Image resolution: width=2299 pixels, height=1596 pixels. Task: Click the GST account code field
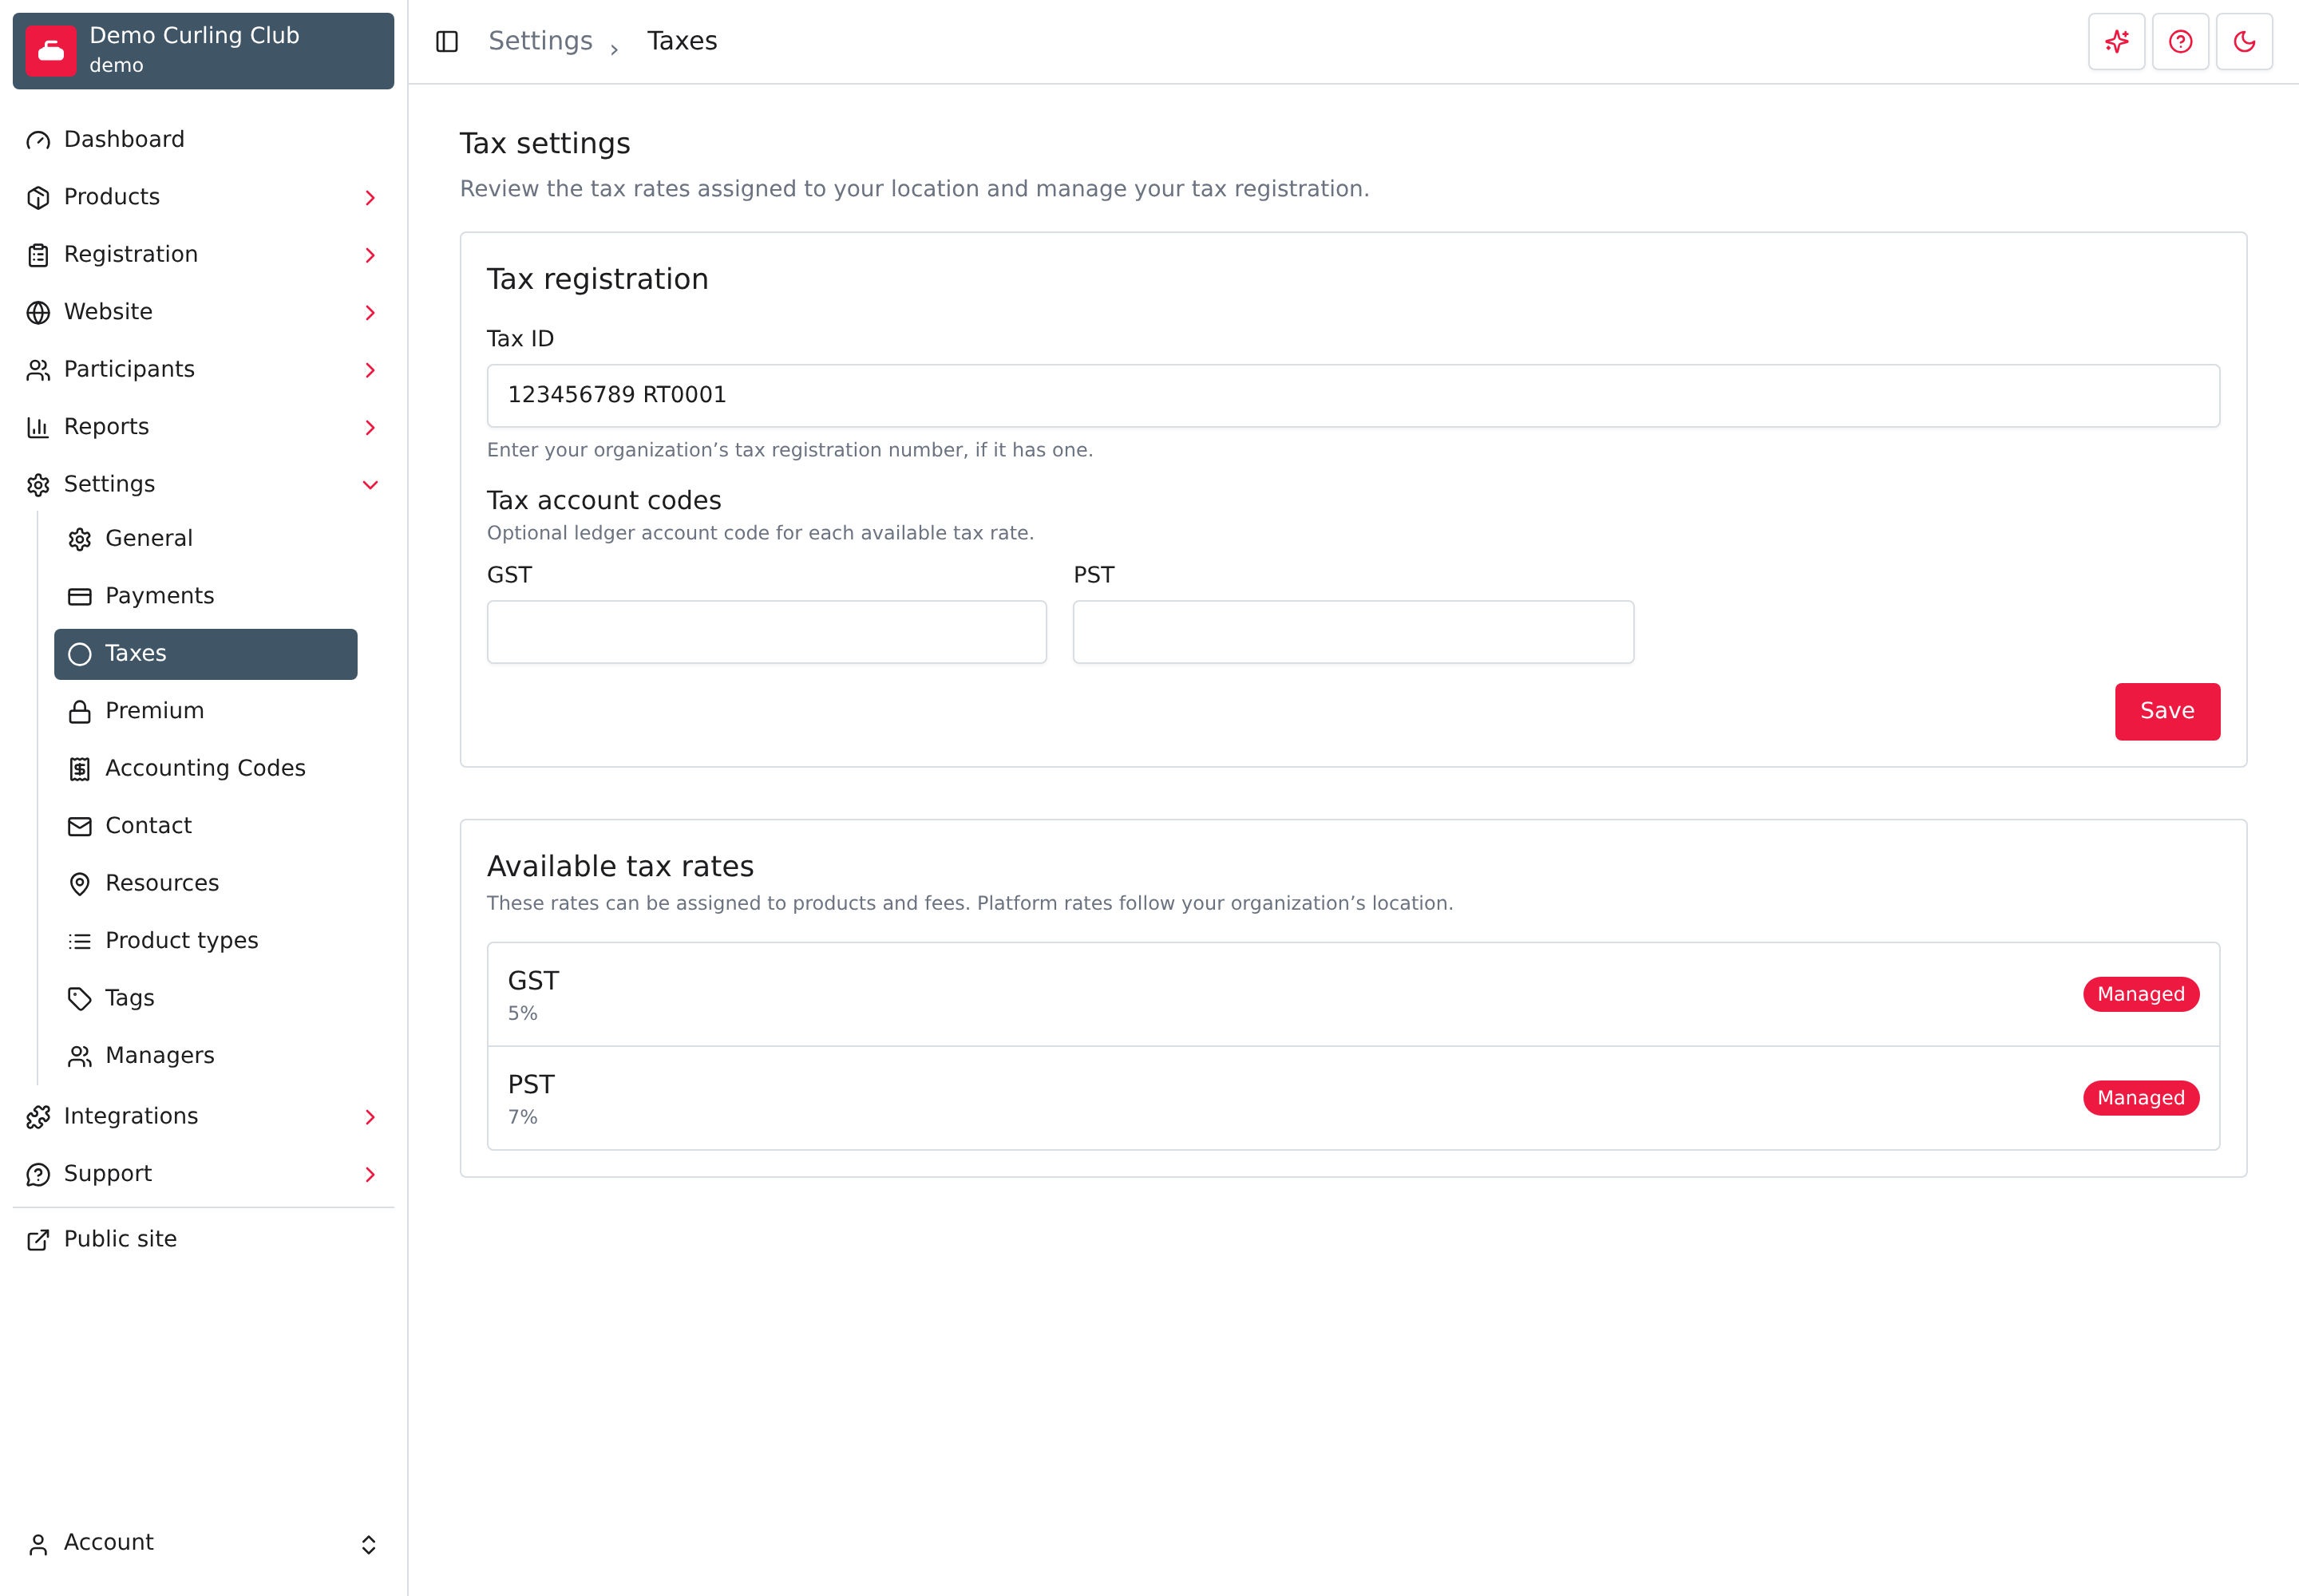click(x=766, y=632)
